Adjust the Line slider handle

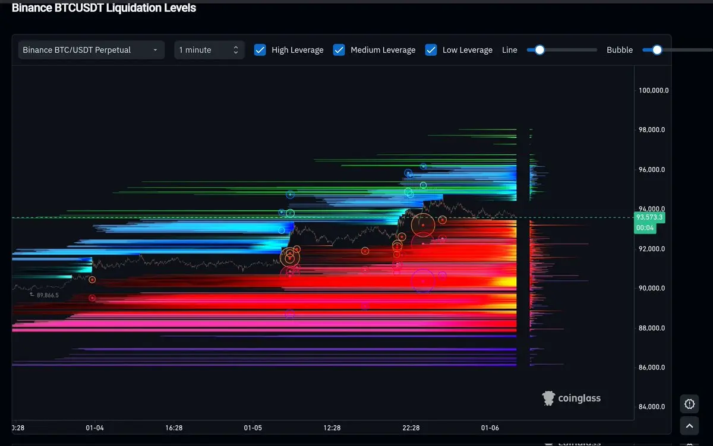click(540, 50)
